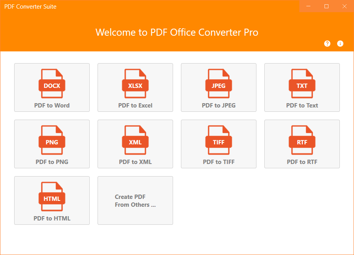Launch PDF to Word conversion
354x255 pixels.
[52, 87]
